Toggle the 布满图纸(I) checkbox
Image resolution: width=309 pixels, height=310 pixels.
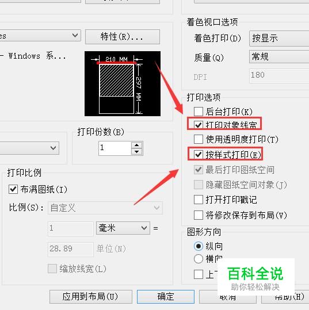[13, 189]
